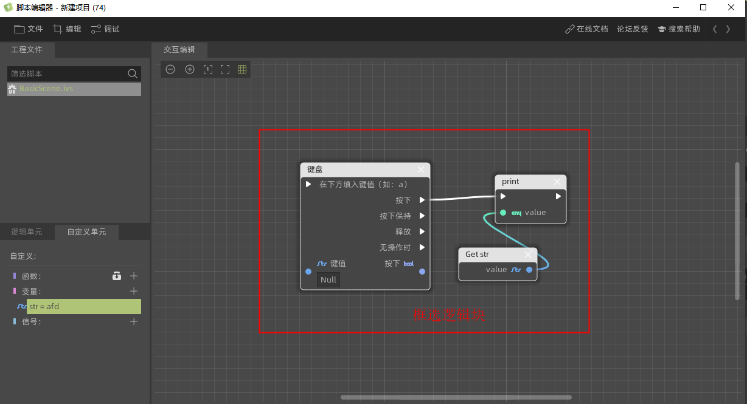Add a new 变量 with plus
The height and width of the screenshot is (404, 747).
pos(134,291)
